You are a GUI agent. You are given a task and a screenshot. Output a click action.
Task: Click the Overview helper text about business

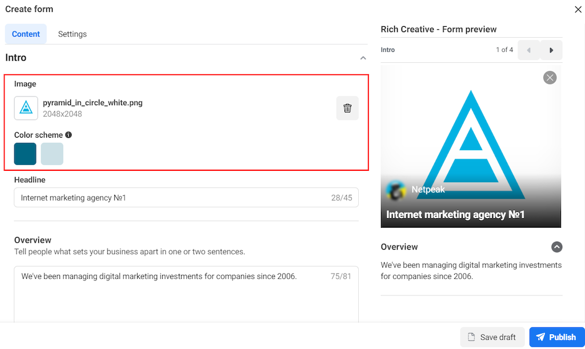pyautogui.click(x=130, y=252)
